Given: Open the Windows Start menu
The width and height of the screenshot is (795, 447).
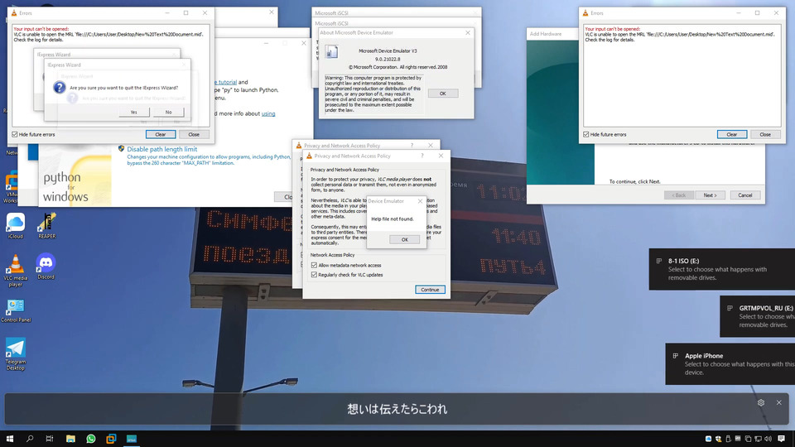Looking at the screenshot, I should [10, 439].
